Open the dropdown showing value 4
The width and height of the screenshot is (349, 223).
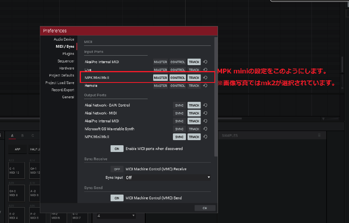tap(116, 216)
